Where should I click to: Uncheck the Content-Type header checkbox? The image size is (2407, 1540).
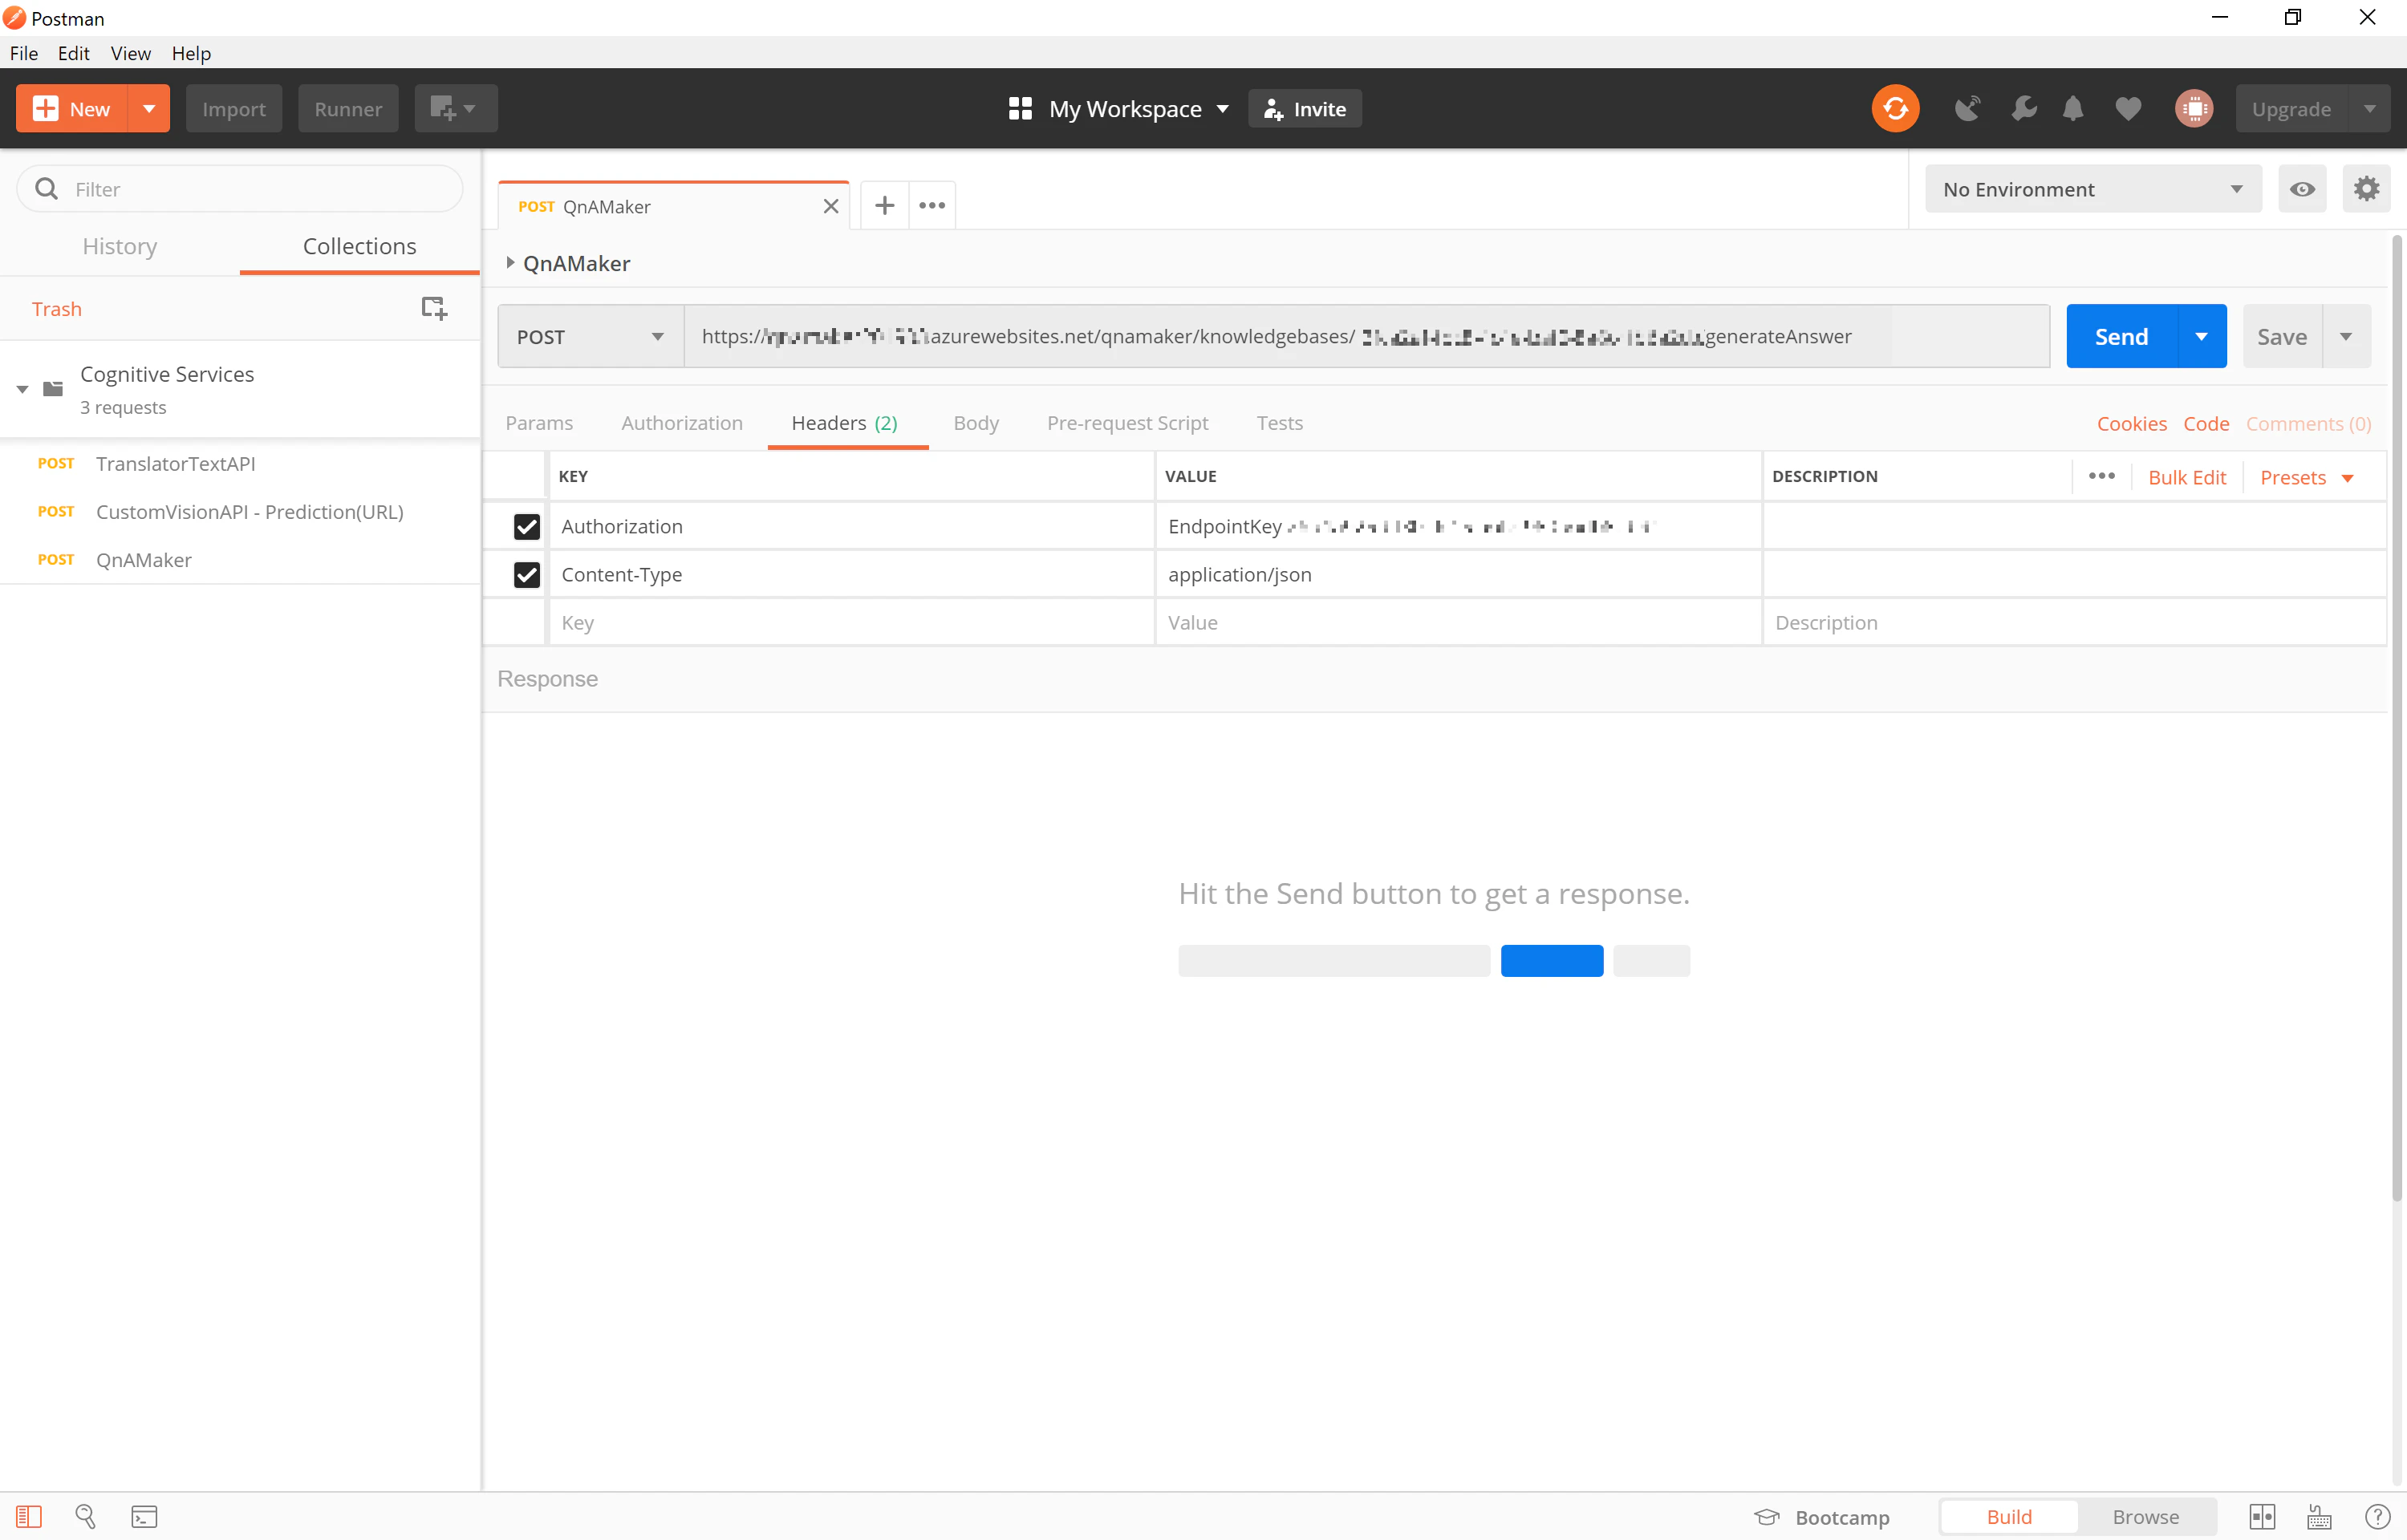coord(526,574)
